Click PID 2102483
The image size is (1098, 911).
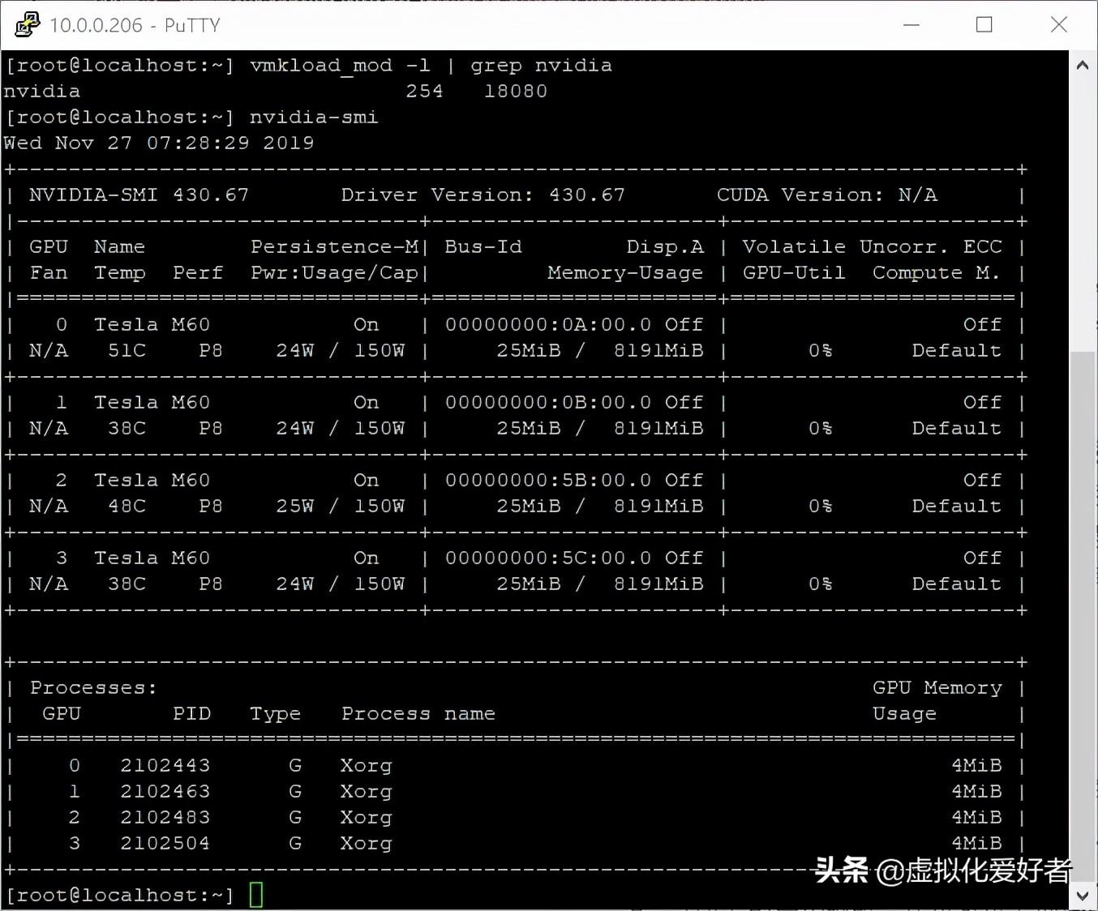tap(165, 818)
